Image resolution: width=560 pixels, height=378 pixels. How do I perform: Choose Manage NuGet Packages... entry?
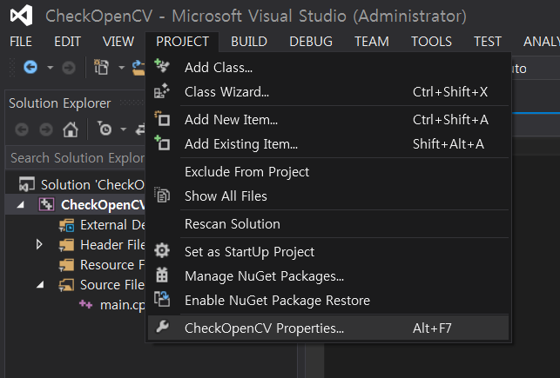click(x=328, y=276)
